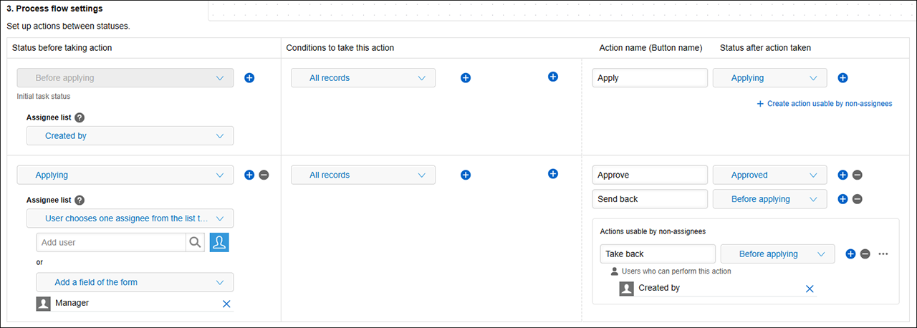Viewport: 917px width, 328px height.
Task: Remove Manager from the assignee list
Action: point(226,304)
